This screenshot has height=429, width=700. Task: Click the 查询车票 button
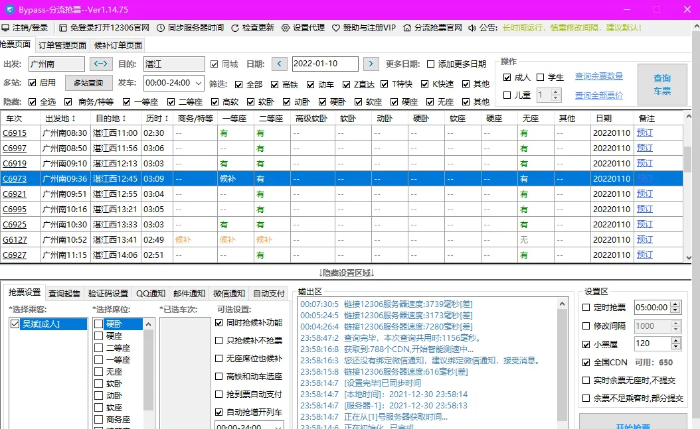pos(661,84)
